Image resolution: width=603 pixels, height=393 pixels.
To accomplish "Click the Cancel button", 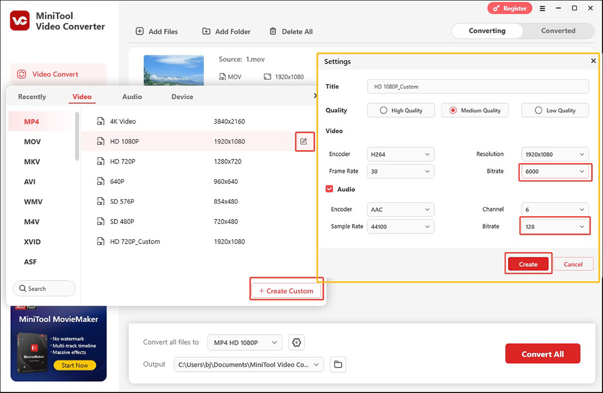I will (x=573, y=264).
